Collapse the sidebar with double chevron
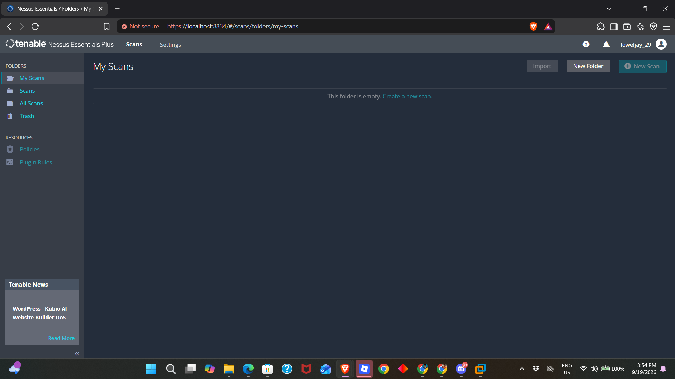This screenshot has width=675, height=379. tap(77, 354)
